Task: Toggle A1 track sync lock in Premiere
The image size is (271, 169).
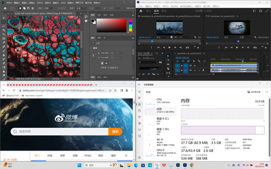Action: 191,70
